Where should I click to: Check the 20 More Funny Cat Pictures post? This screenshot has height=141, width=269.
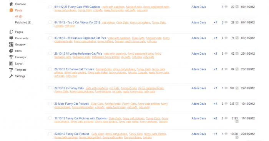(x=50, y=104)
